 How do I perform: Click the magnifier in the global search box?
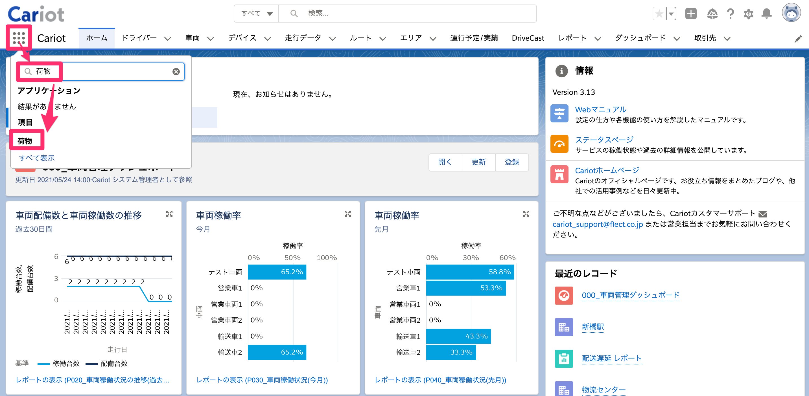click(x=294, y=14)
